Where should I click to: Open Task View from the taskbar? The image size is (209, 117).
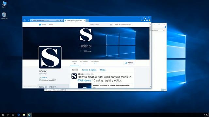(13, 115)
